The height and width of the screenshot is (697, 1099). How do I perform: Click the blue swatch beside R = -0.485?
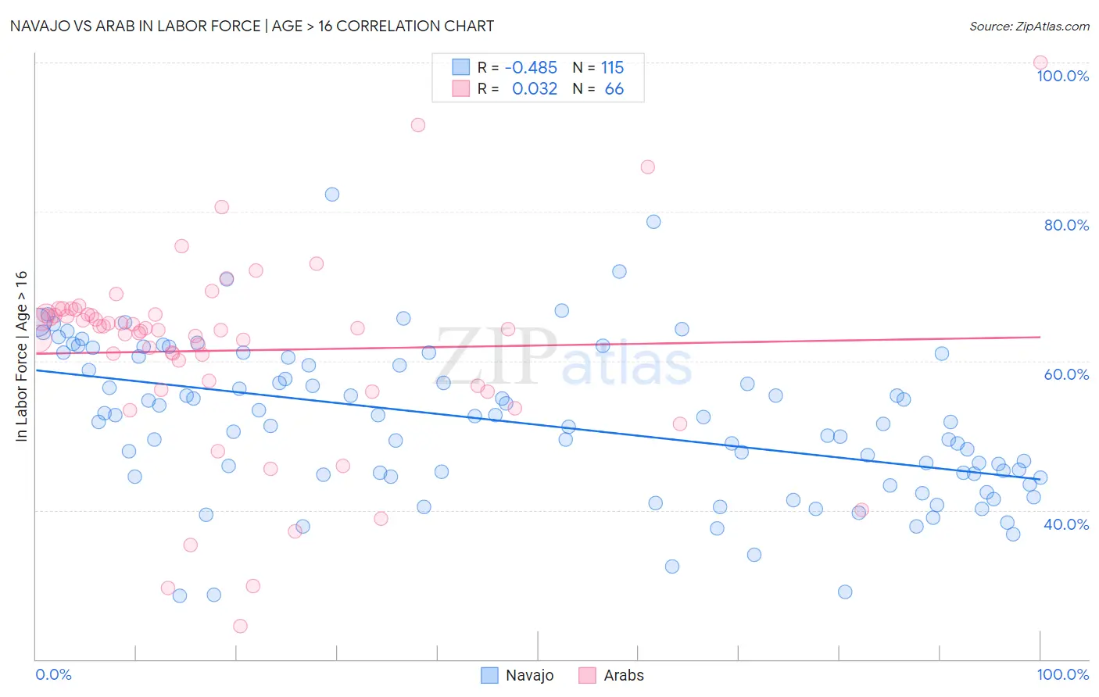tap(461, 67)
